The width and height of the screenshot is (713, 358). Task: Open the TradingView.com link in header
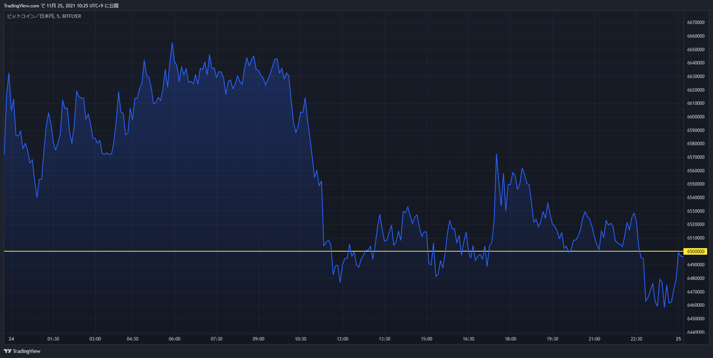click(21, 6)
